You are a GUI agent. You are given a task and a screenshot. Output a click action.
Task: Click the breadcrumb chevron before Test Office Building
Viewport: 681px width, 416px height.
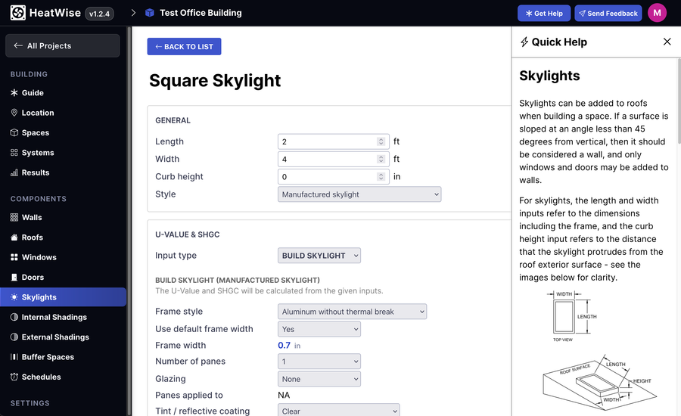pyautogui.click(x=133, y=13)
